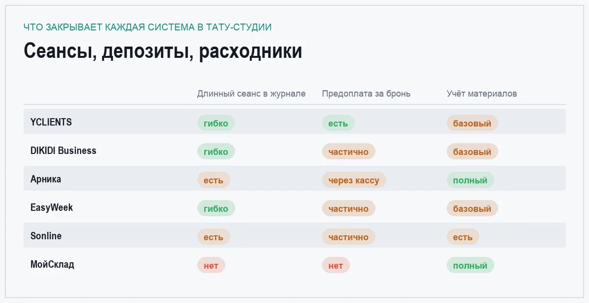The height and width of the screenshot is (303, 589).
Task: Click 'полный' badge in МойСклад row
Action: [470, 265]
